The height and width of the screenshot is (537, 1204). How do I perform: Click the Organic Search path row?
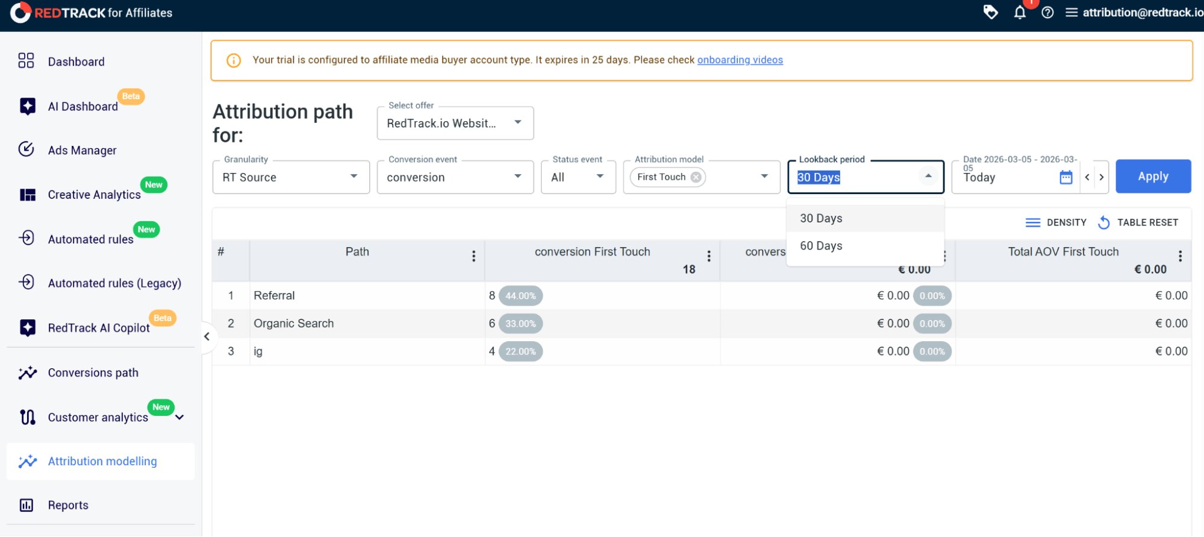pyautogui.click(x=702, y=323)
